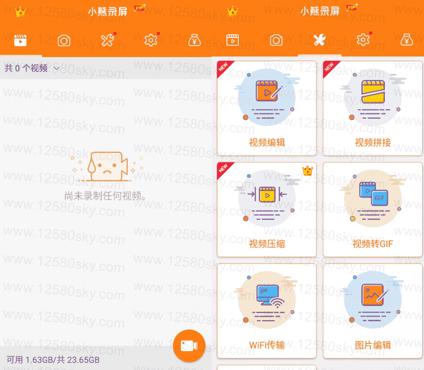
Task: Tap the 视频拼接 label text
Action: click(373, 142)
